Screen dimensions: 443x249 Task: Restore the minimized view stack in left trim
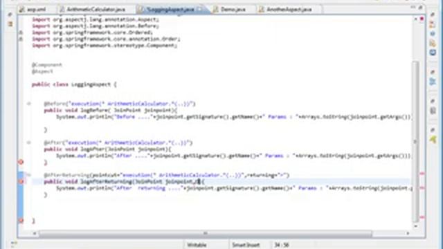[x=10, y=14]
